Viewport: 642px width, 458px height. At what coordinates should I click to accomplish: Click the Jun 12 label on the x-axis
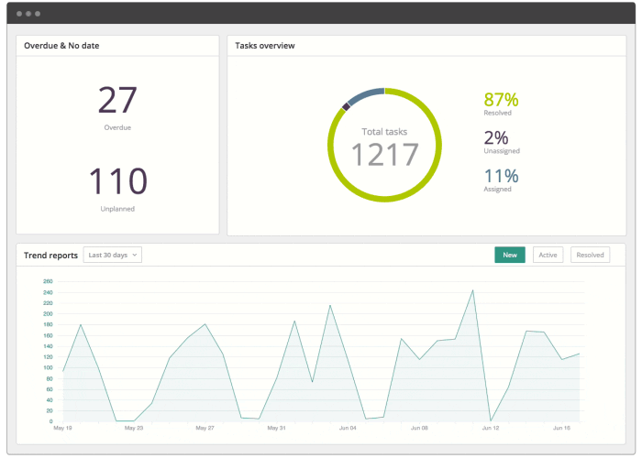[x=490, y=428]
